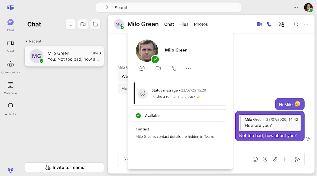317x176 pixels.
Task: Start audio call from chat header
Action: pyautogui.click(x=269, y=24)
